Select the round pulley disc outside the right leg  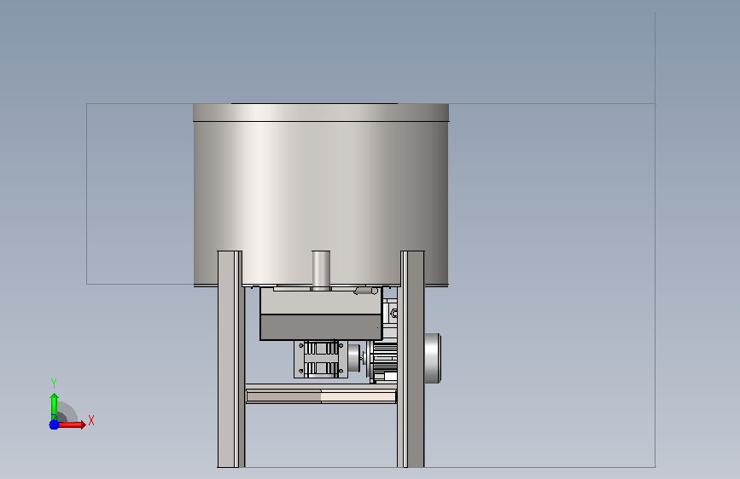pos(432,358)
